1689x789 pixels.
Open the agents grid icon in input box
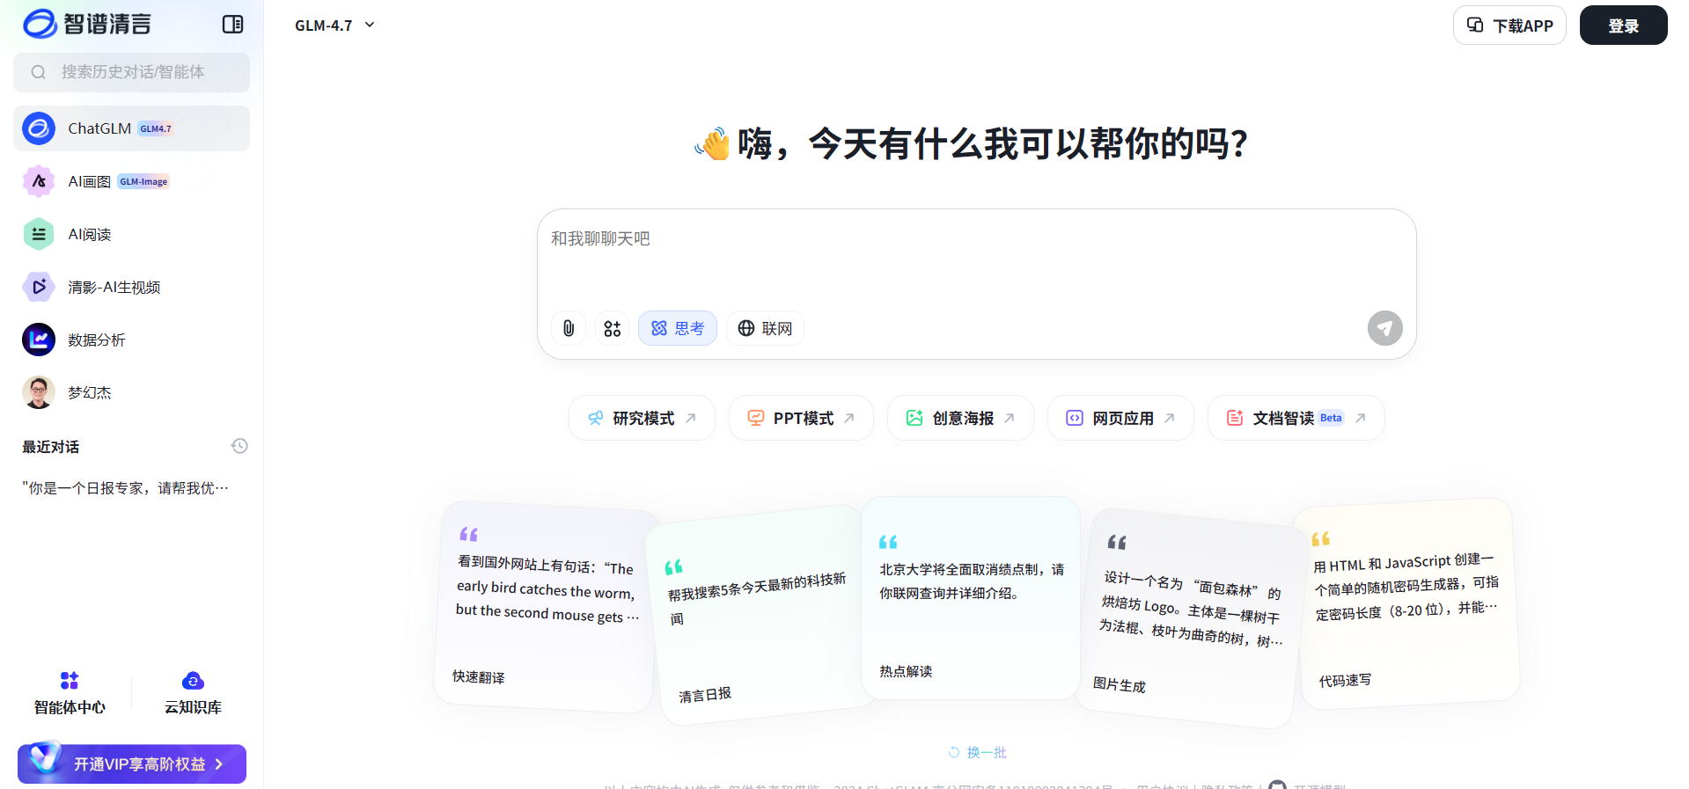(613, 328)
